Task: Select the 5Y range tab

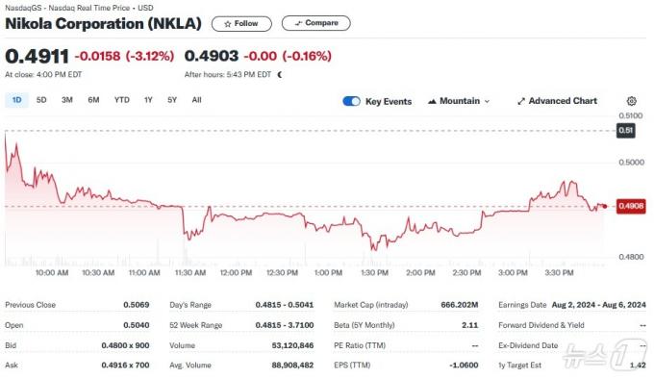Action: (172, 100)
